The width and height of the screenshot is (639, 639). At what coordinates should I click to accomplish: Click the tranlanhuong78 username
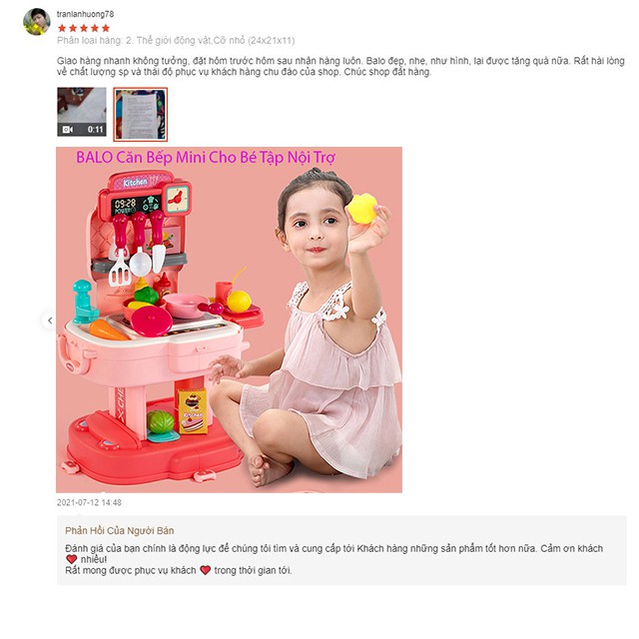point(85,14)
